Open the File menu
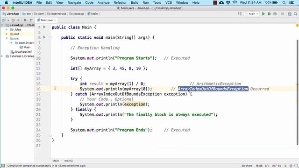299x168 pixels. [x=39, y=3]
